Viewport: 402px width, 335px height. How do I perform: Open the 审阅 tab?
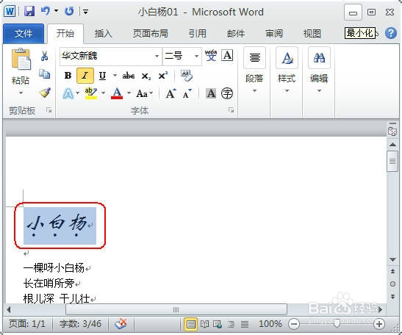click(274, 34)
